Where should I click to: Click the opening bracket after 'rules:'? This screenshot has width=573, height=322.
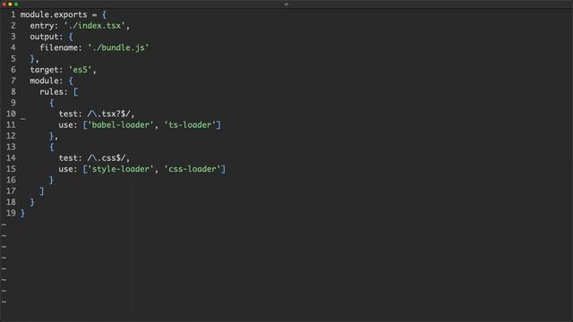tap(75, 92)
